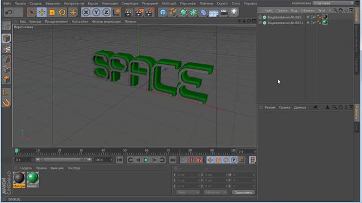Open viewport Камеры menu

coord(35,21)
